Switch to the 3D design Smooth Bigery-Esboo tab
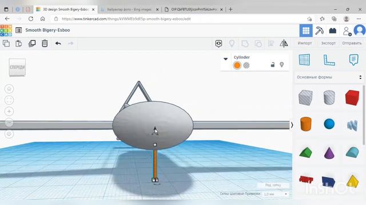Viewport: 366px width, 205px height. [65, 10]
